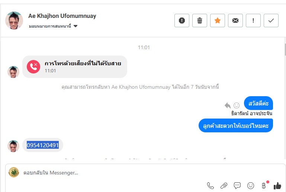Screen dimensions: 286x192
Task: Open the baht payment request icon
Action: pos(264,185)
